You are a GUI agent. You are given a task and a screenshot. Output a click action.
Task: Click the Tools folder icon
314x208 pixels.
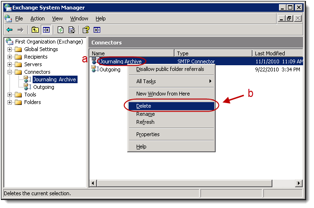tap(18, 95)
